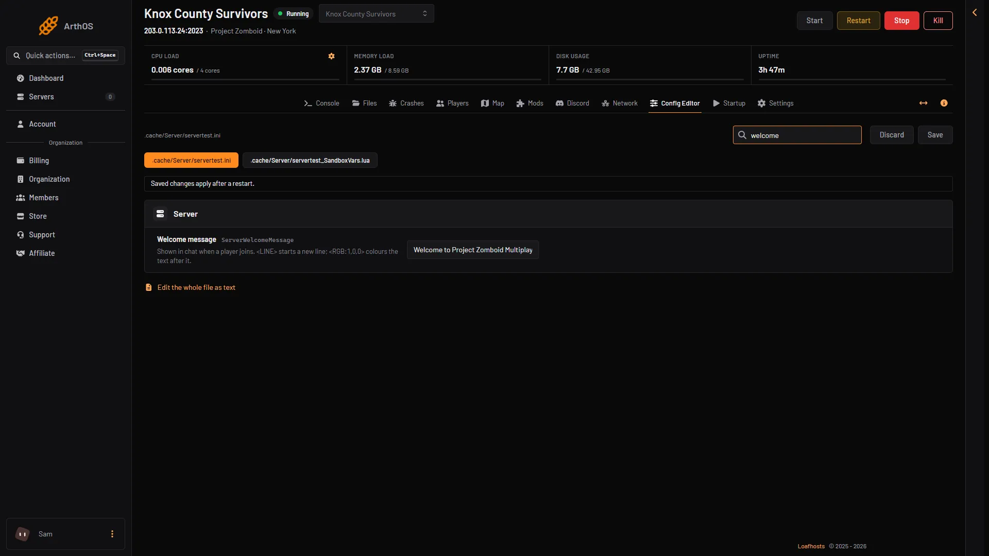Open the CPU load settings gear icon
989x556 pixels.
(332, 56)
